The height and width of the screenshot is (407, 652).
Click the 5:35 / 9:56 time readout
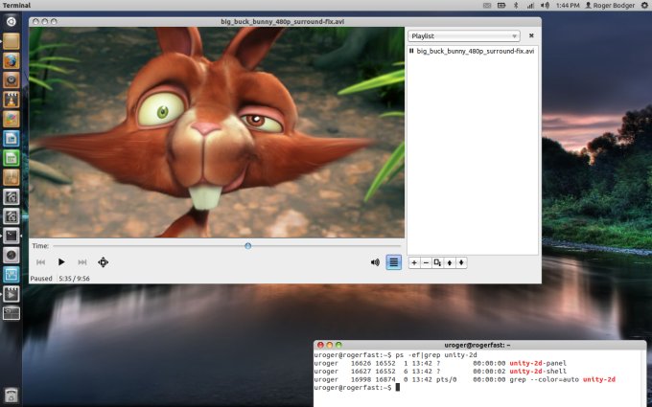tap(74, 279)
